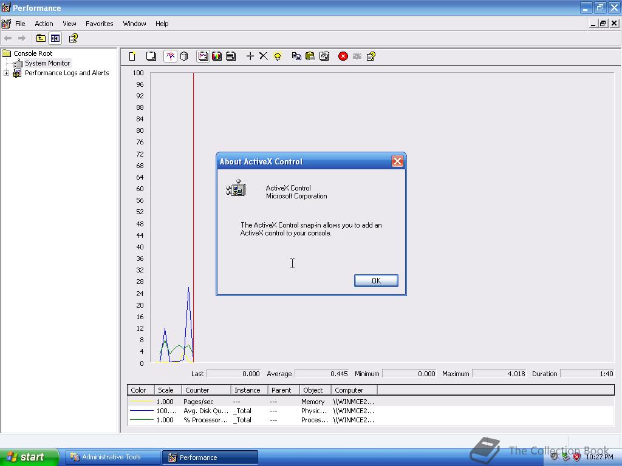This screenshot has width=622, height=466.
Task: Click the Performance console icon beside File menu
Action: 6,24
